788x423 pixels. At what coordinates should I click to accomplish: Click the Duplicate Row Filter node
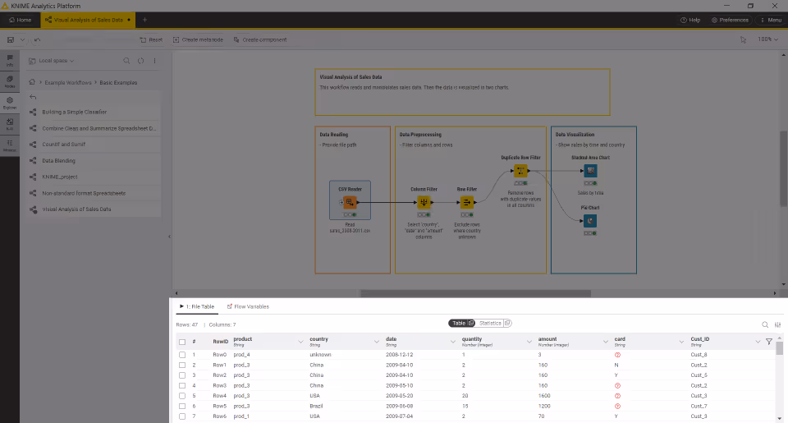click(520, 171)
